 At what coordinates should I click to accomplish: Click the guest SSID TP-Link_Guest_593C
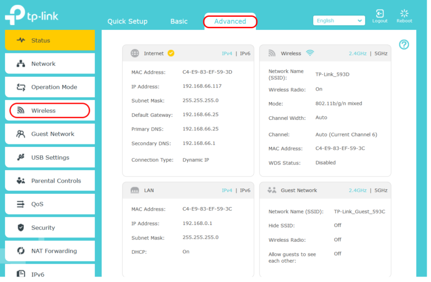[359, 211]
